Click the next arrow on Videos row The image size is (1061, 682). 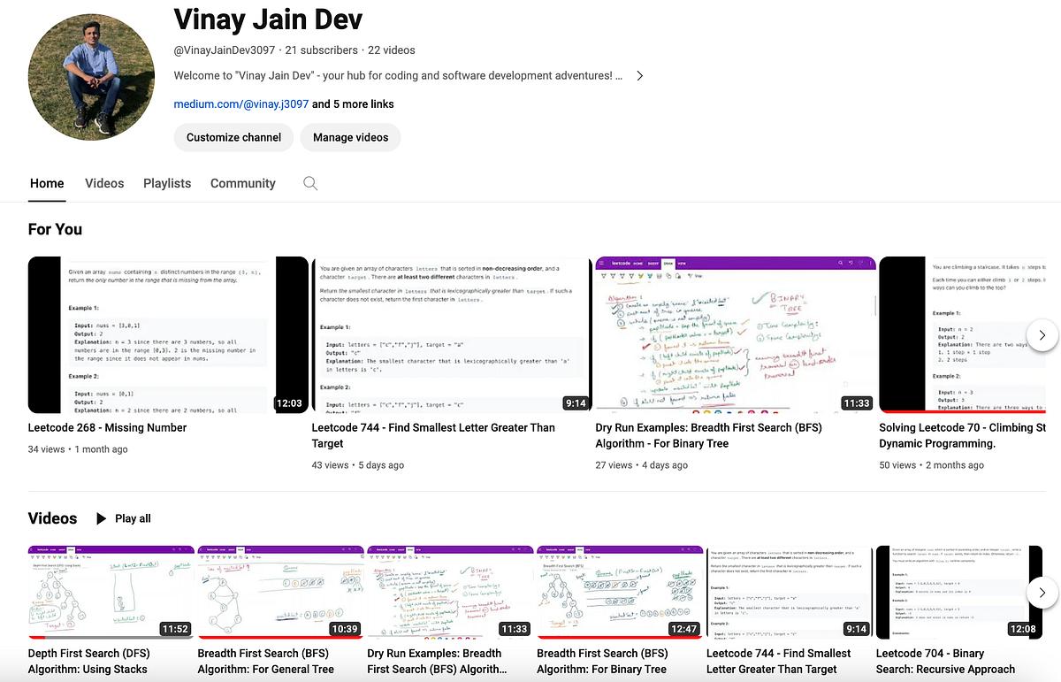(x=1043, y=593)
